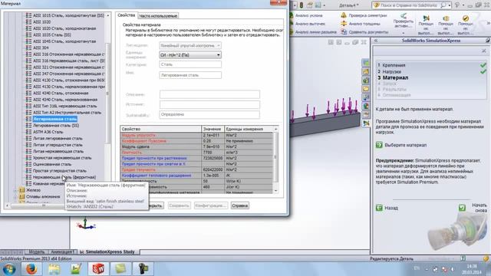Viewport: 491px width, 276px height.
Task: Click the density value 7700 cell
Action: pos(213,153)
